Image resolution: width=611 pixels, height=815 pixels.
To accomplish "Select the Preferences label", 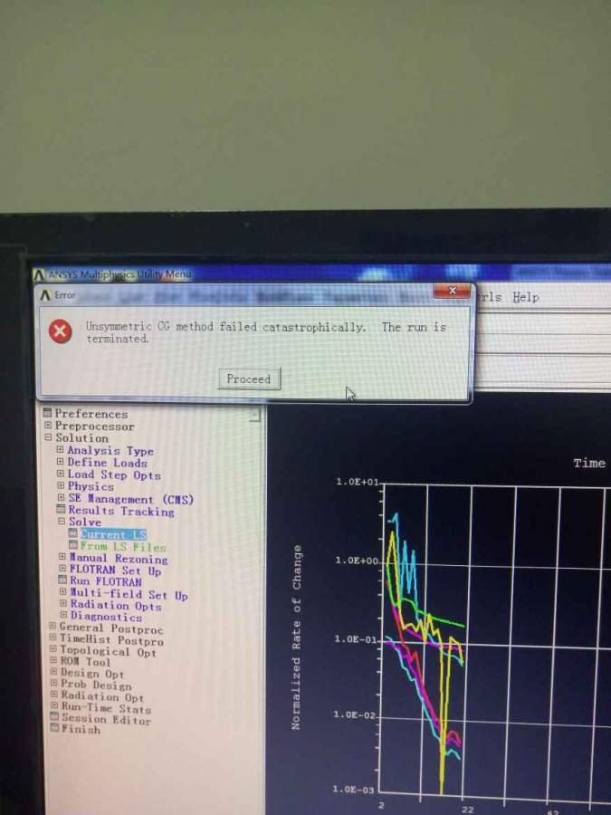I will [x=91, y=414].
